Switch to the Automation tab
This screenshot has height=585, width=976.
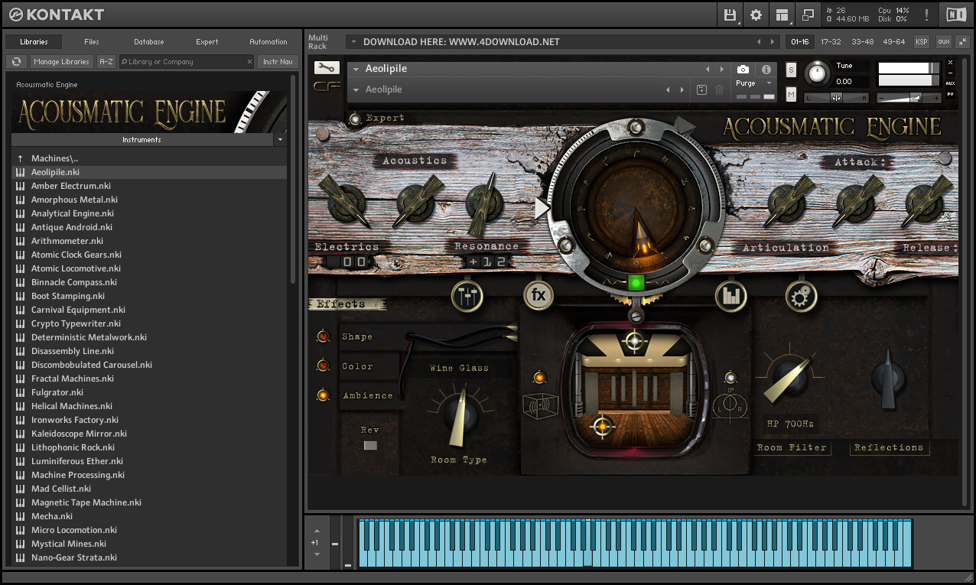[x=268, y=42]
